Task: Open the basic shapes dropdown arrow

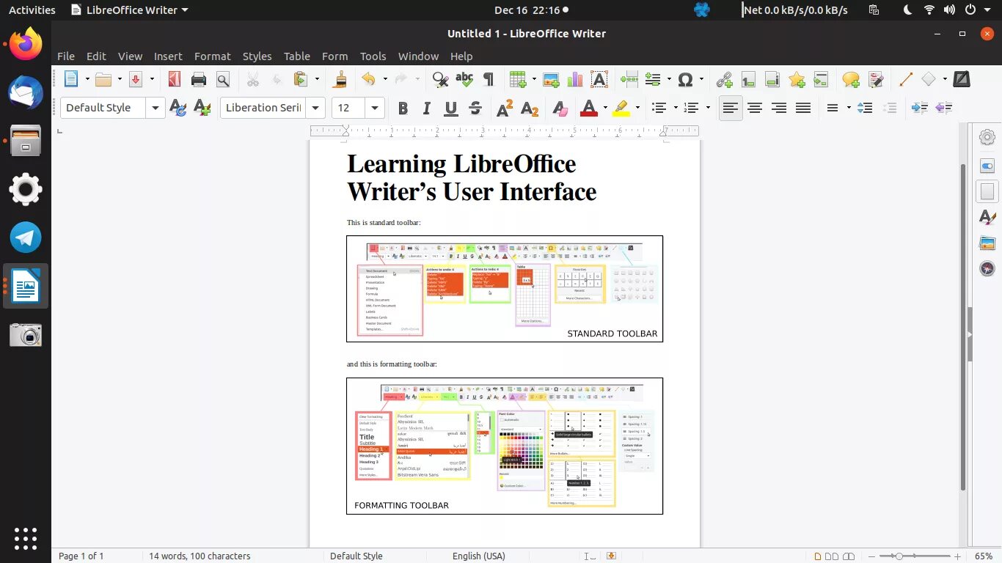Action: (x=945, y=79)
